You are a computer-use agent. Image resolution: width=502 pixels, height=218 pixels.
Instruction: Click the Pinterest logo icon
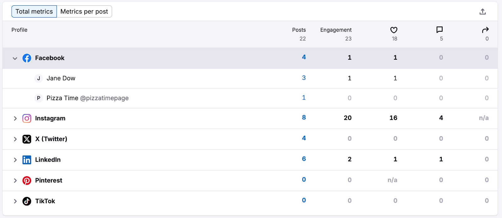point(27,181)
